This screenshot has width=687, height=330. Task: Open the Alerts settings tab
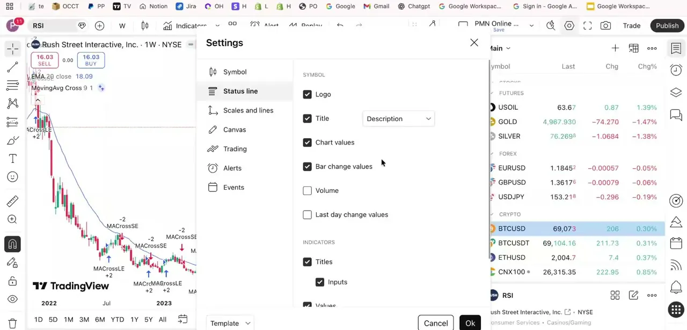coord(245,168)
